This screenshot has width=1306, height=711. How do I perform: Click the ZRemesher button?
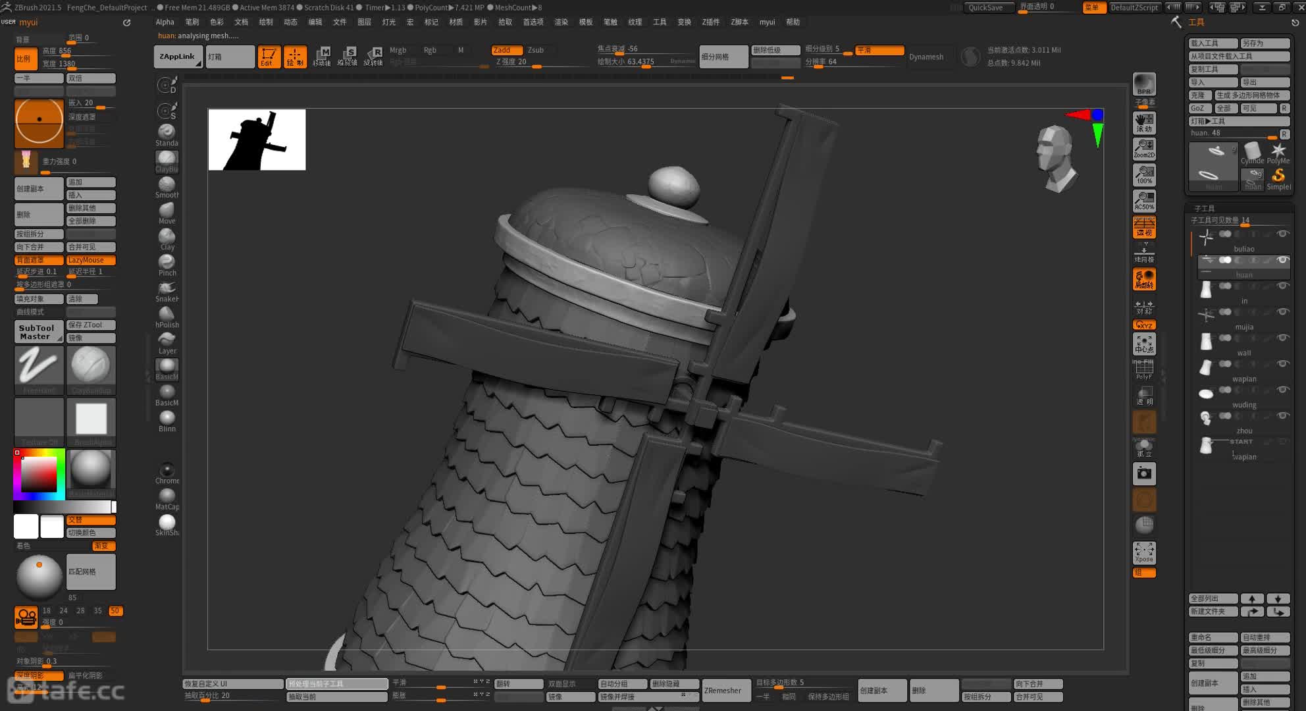(x=726, y=690)
